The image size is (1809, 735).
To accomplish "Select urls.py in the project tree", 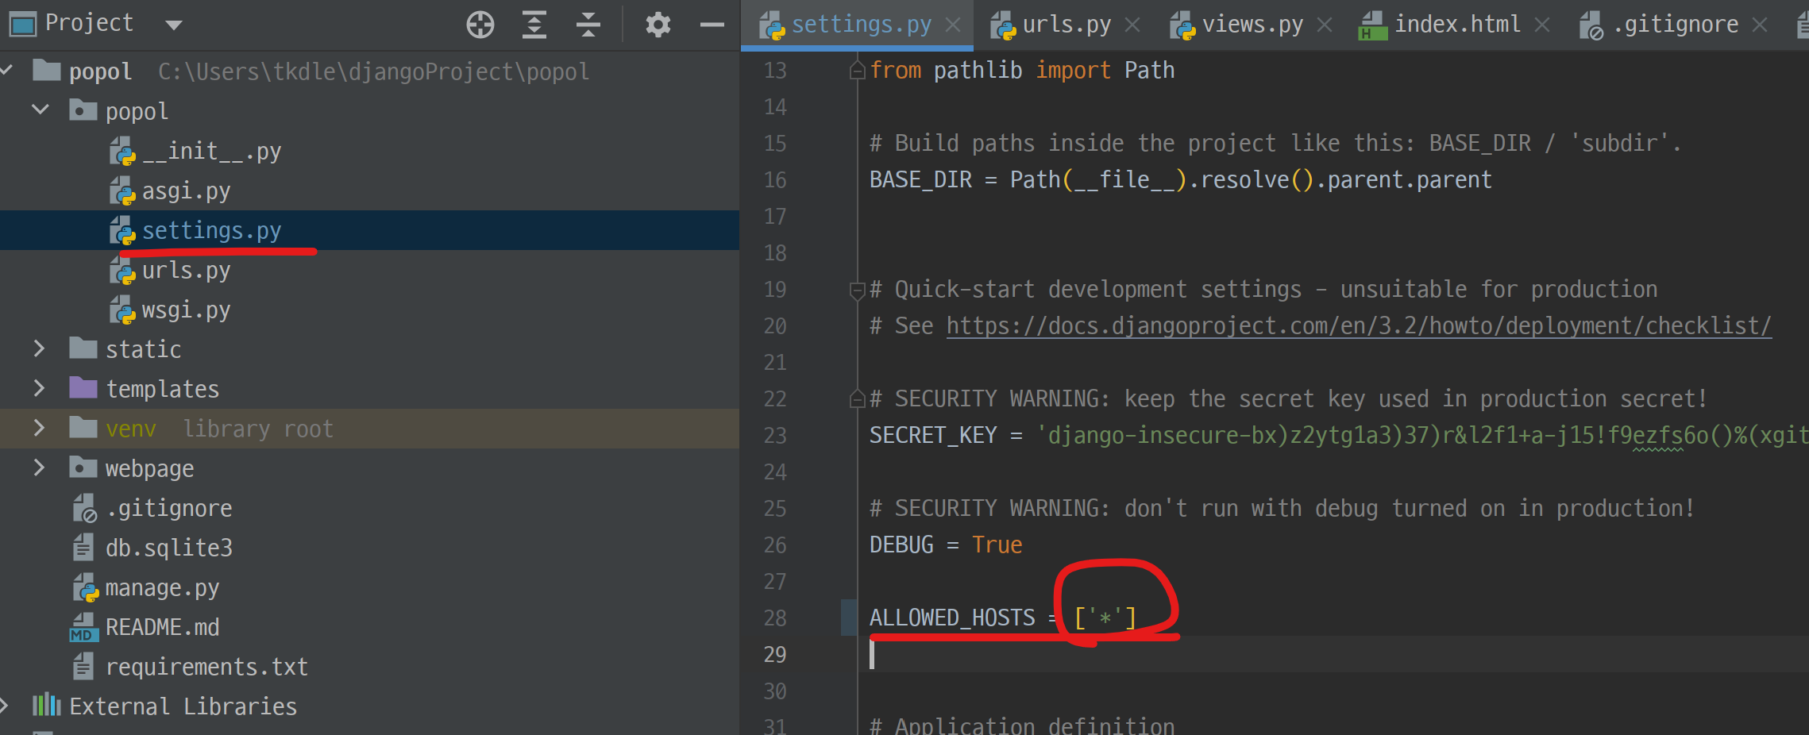I will coord(186,270).
